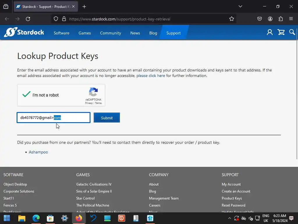Open the Firefox hamburger menu
This screenshot has width=298, height=224.
tap(291, 19)
